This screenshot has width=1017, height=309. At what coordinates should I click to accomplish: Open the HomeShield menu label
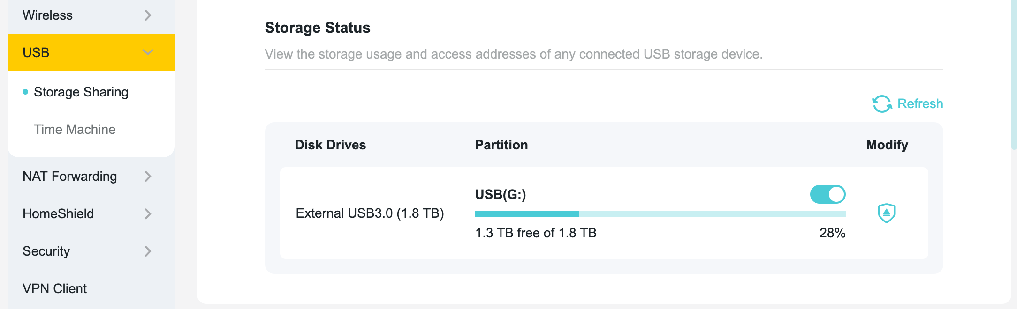(x=58, y=214)
